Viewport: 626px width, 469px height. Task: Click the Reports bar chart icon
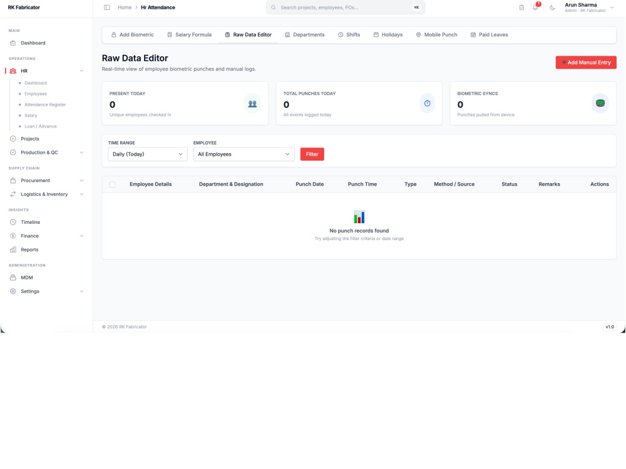(x=13, y=250)
